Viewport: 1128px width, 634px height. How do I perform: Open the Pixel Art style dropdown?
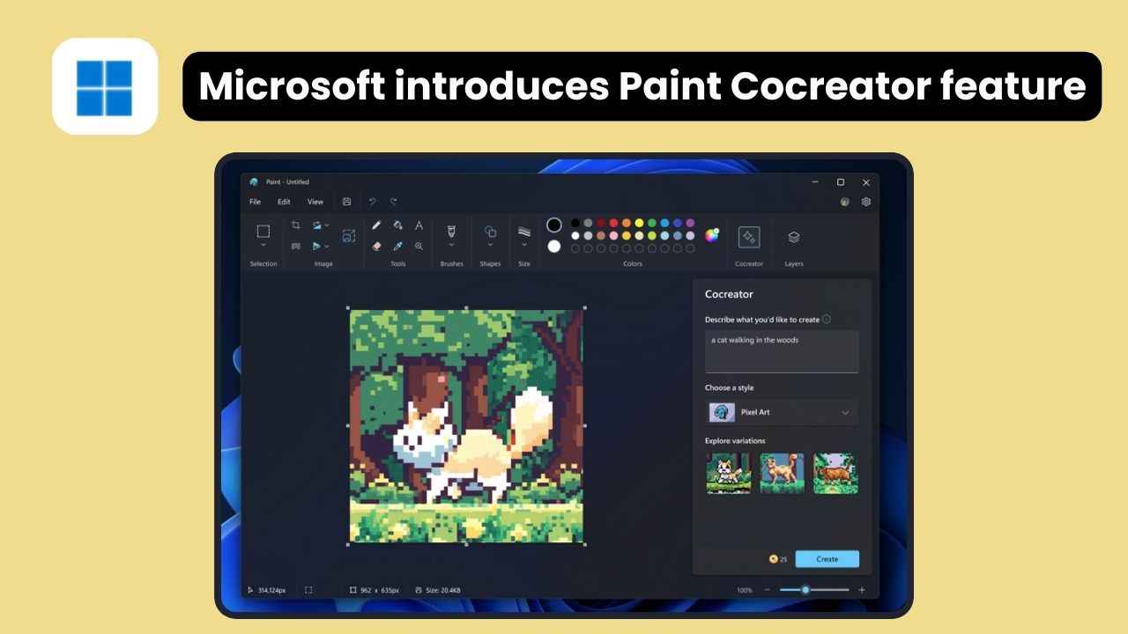point(782,412)
